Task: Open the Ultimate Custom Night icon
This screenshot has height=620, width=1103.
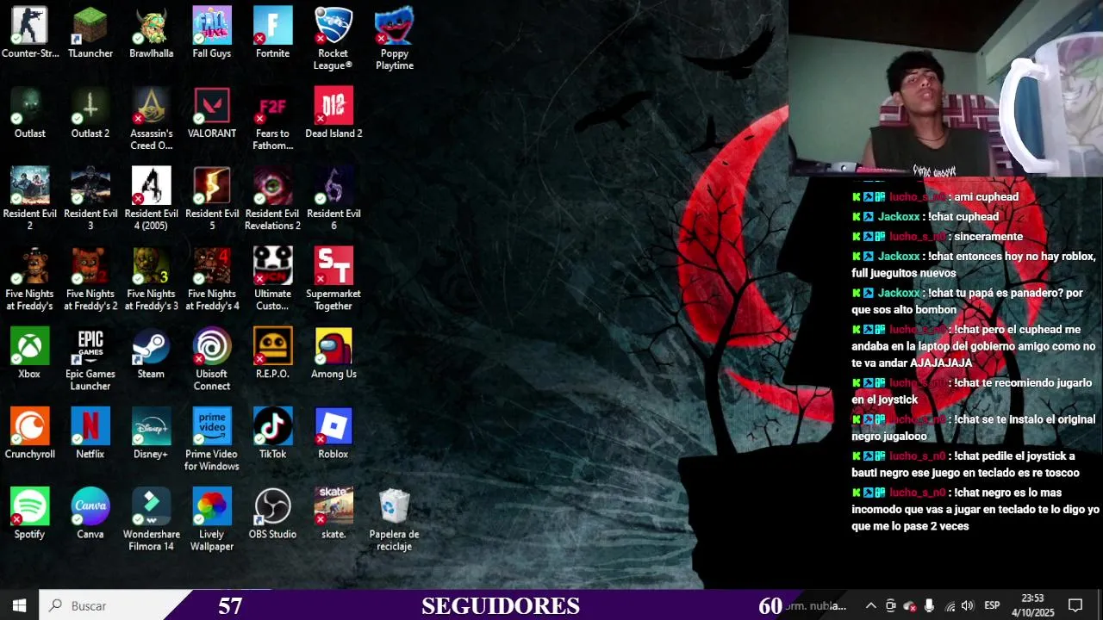Action: click(x=272, y=279)
